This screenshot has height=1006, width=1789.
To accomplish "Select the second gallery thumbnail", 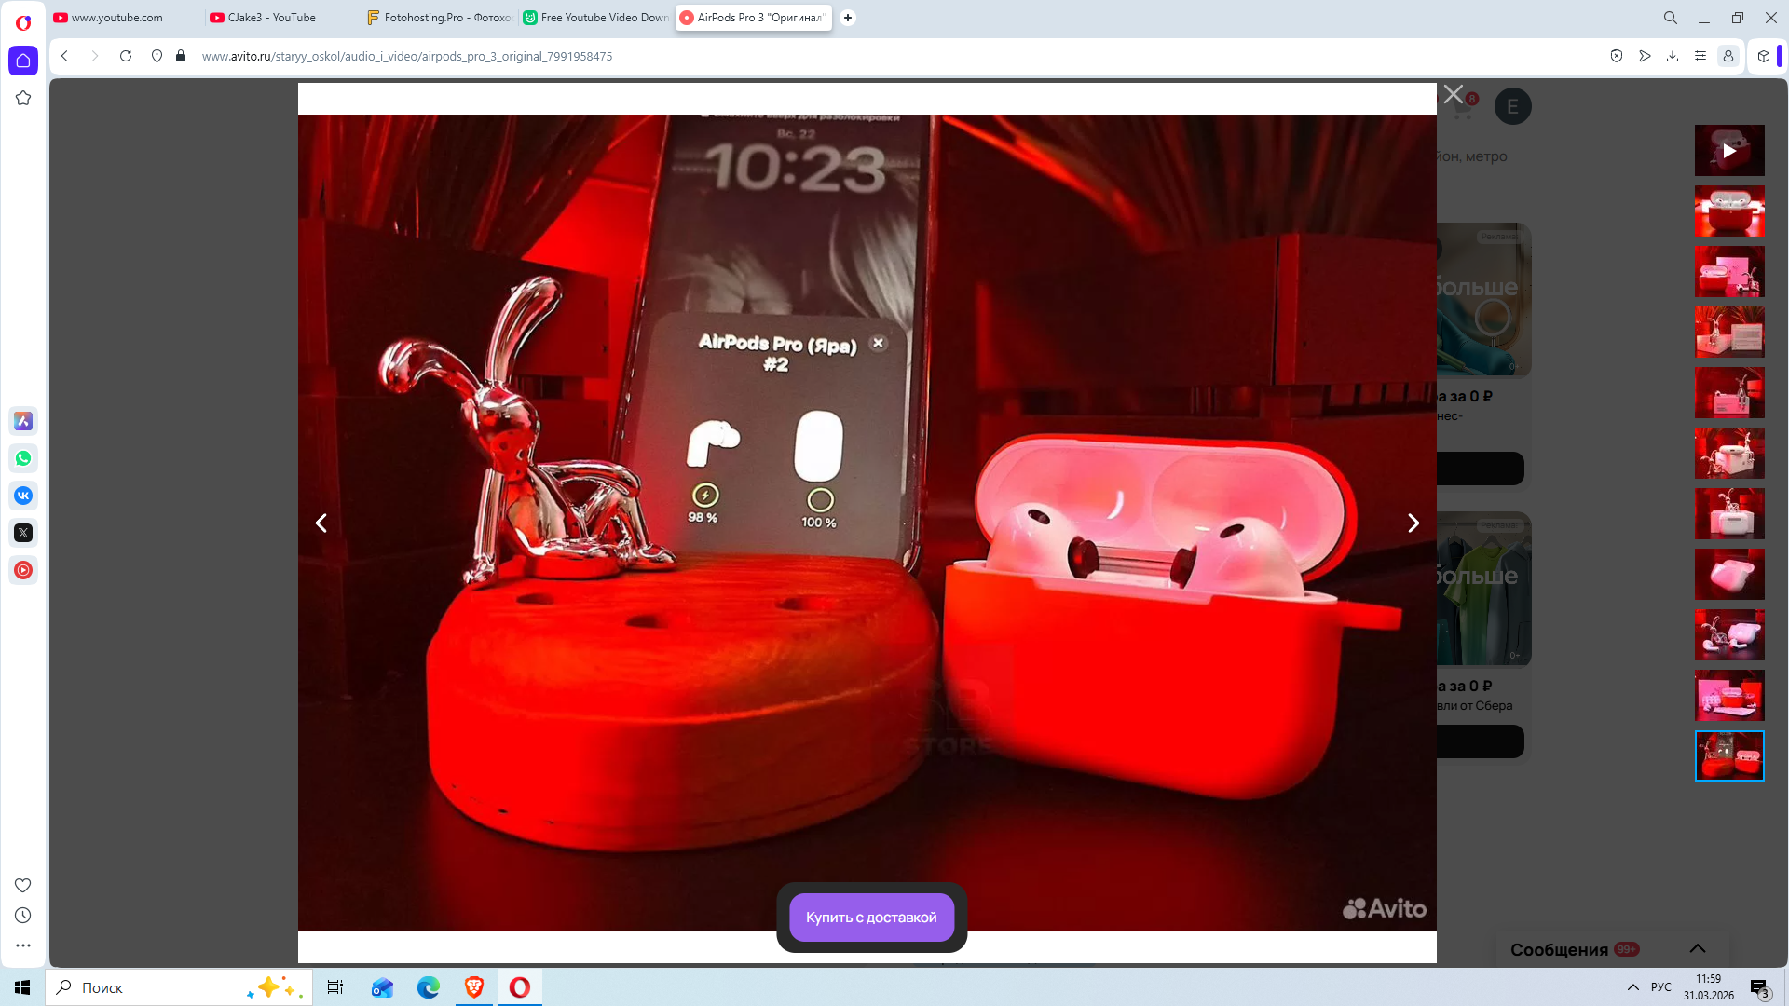I will click(x=1728, y=211).
